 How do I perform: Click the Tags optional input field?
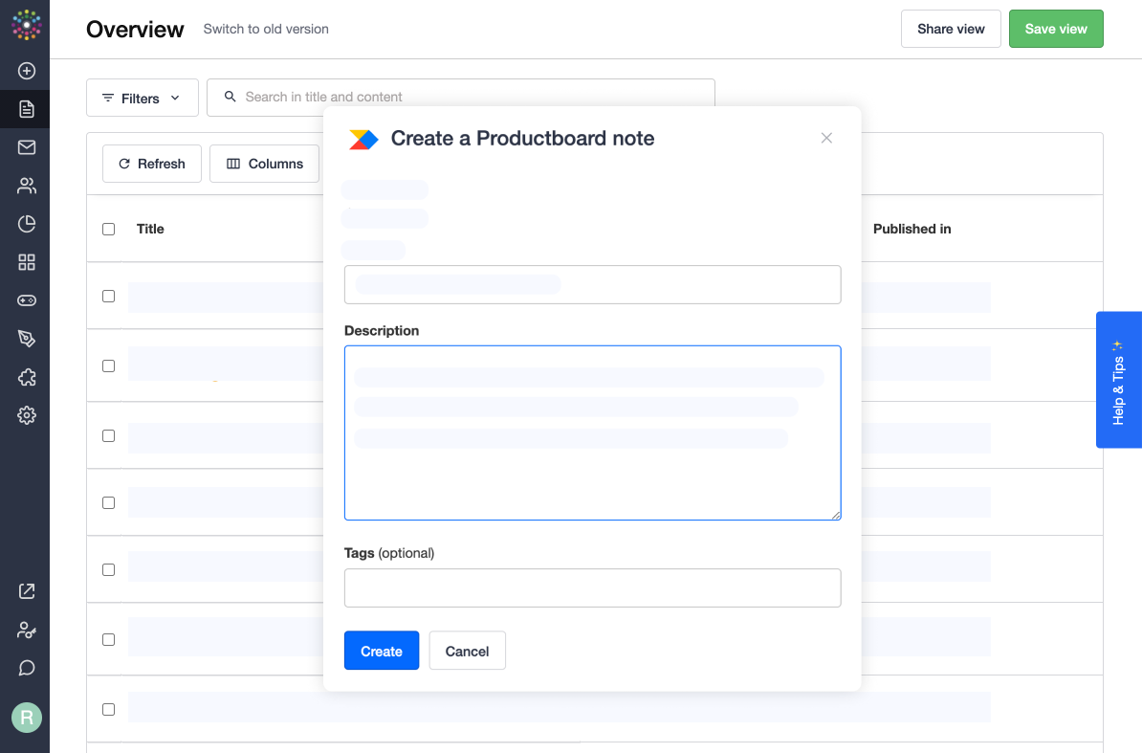[592, 587]
